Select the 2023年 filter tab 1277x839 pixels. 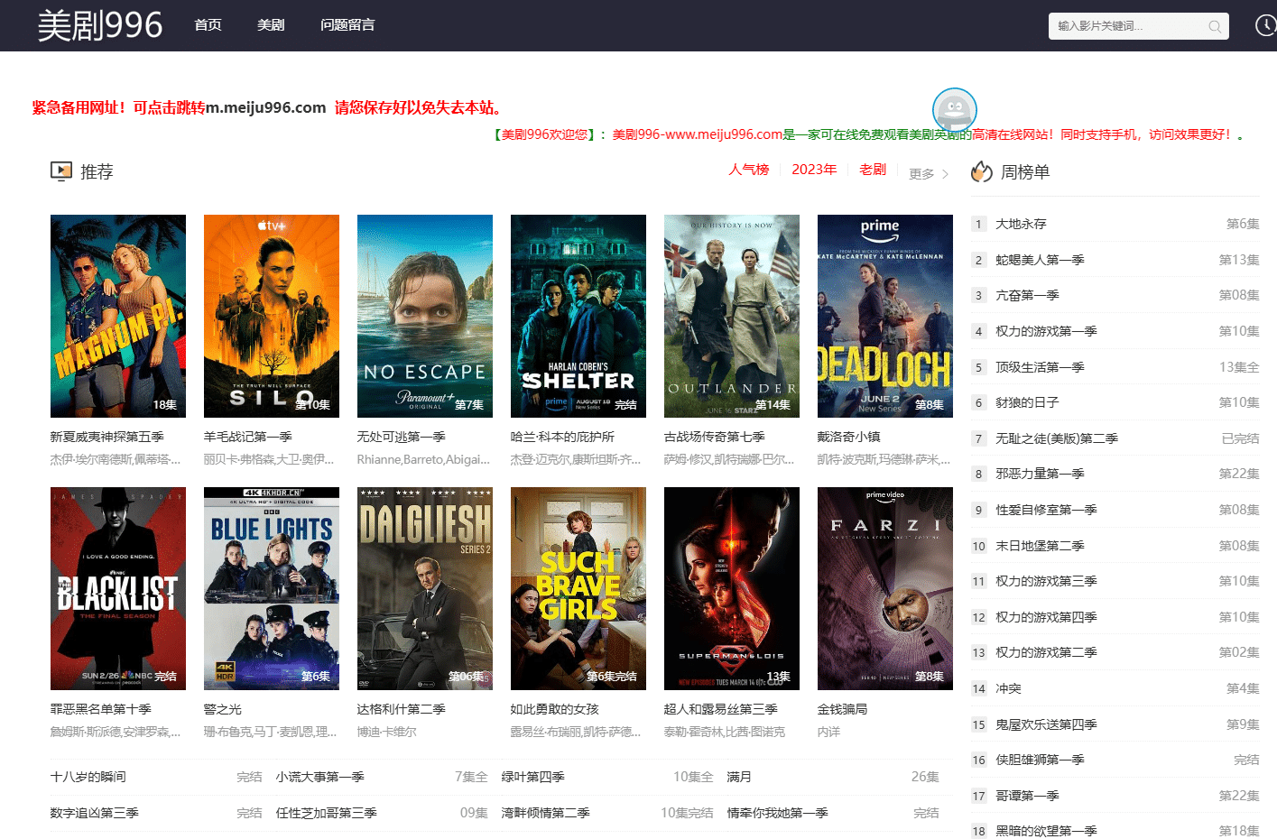tap(814, 170)
